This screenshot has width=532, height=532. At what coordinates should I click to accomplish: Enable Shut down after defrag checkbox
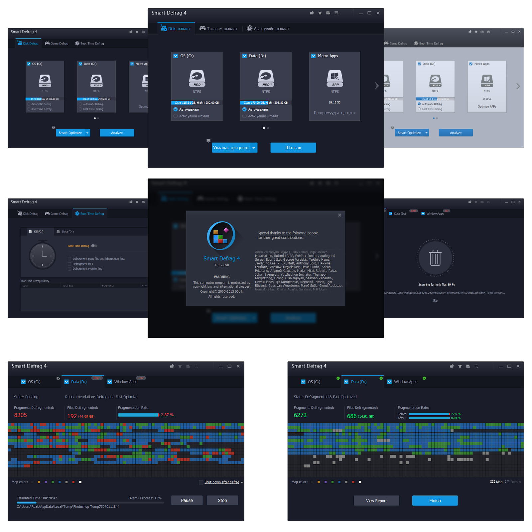201,482
